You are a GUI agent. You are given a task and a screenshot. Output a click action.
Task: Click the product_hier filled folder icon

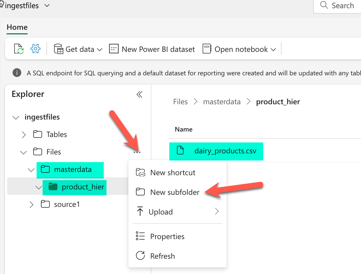point(53,187)
